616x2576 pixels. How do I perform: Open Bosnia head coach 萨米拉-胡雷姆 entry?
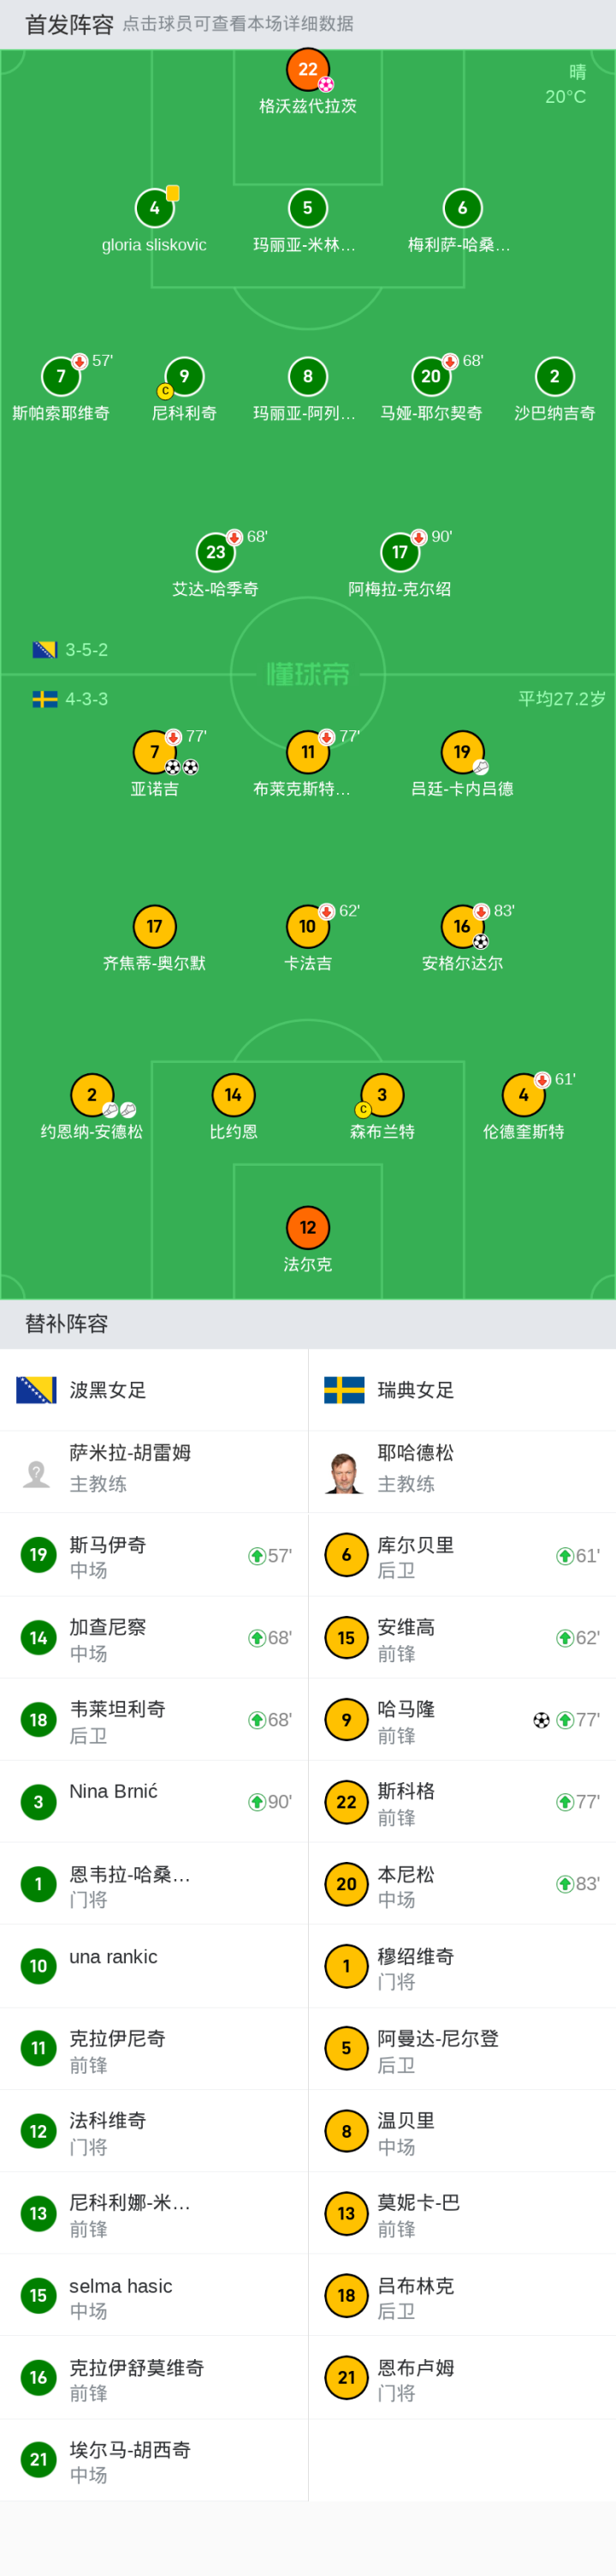pyautogui.click(x=154, y=1472)
